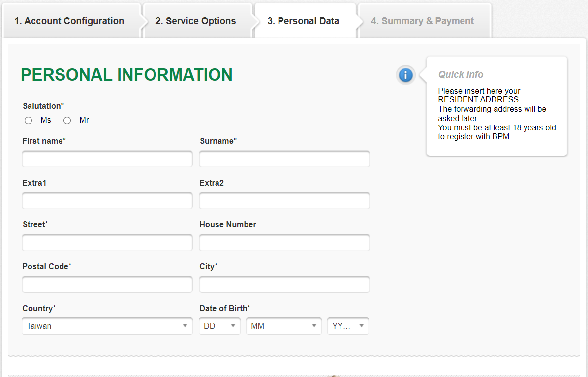Expand the birth year dropdown
588x377 pixels.
tap(348, 326)
